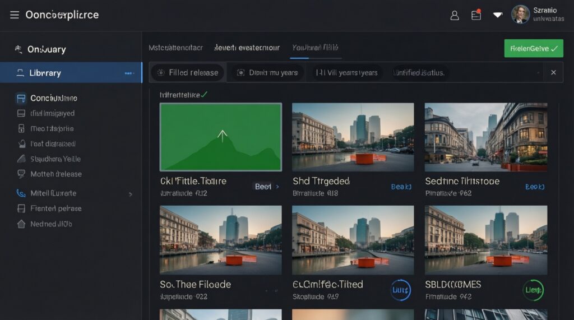Expand the header dropdown caret
This screenshot has height=320, width=574.
click(x=498, y=15)
